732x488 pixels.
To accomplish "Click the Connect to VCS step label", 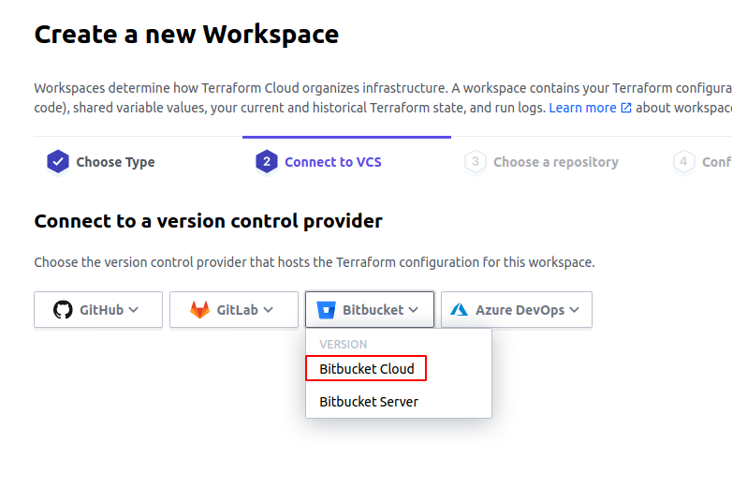I will [333, 162].
